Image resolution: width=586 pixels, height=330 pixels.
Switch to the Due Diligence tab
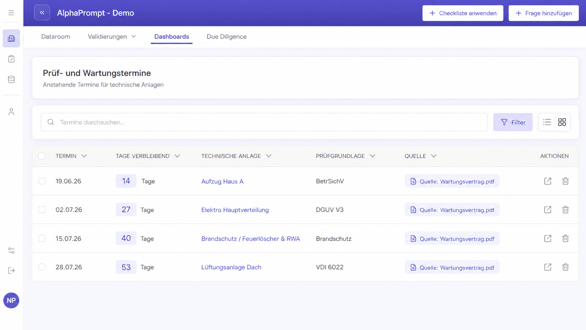coord(226,36)
